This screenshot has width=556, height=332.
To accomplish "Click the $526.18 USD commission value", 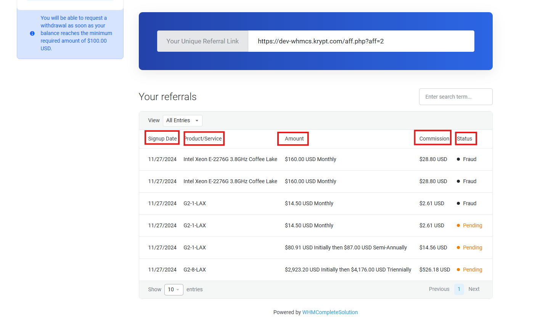I will point(435,270).
